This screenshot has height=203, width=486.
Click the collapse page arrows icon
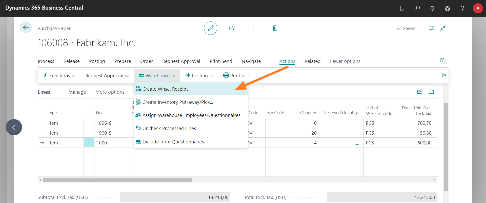pyautogui.click(x=443, y=28)
